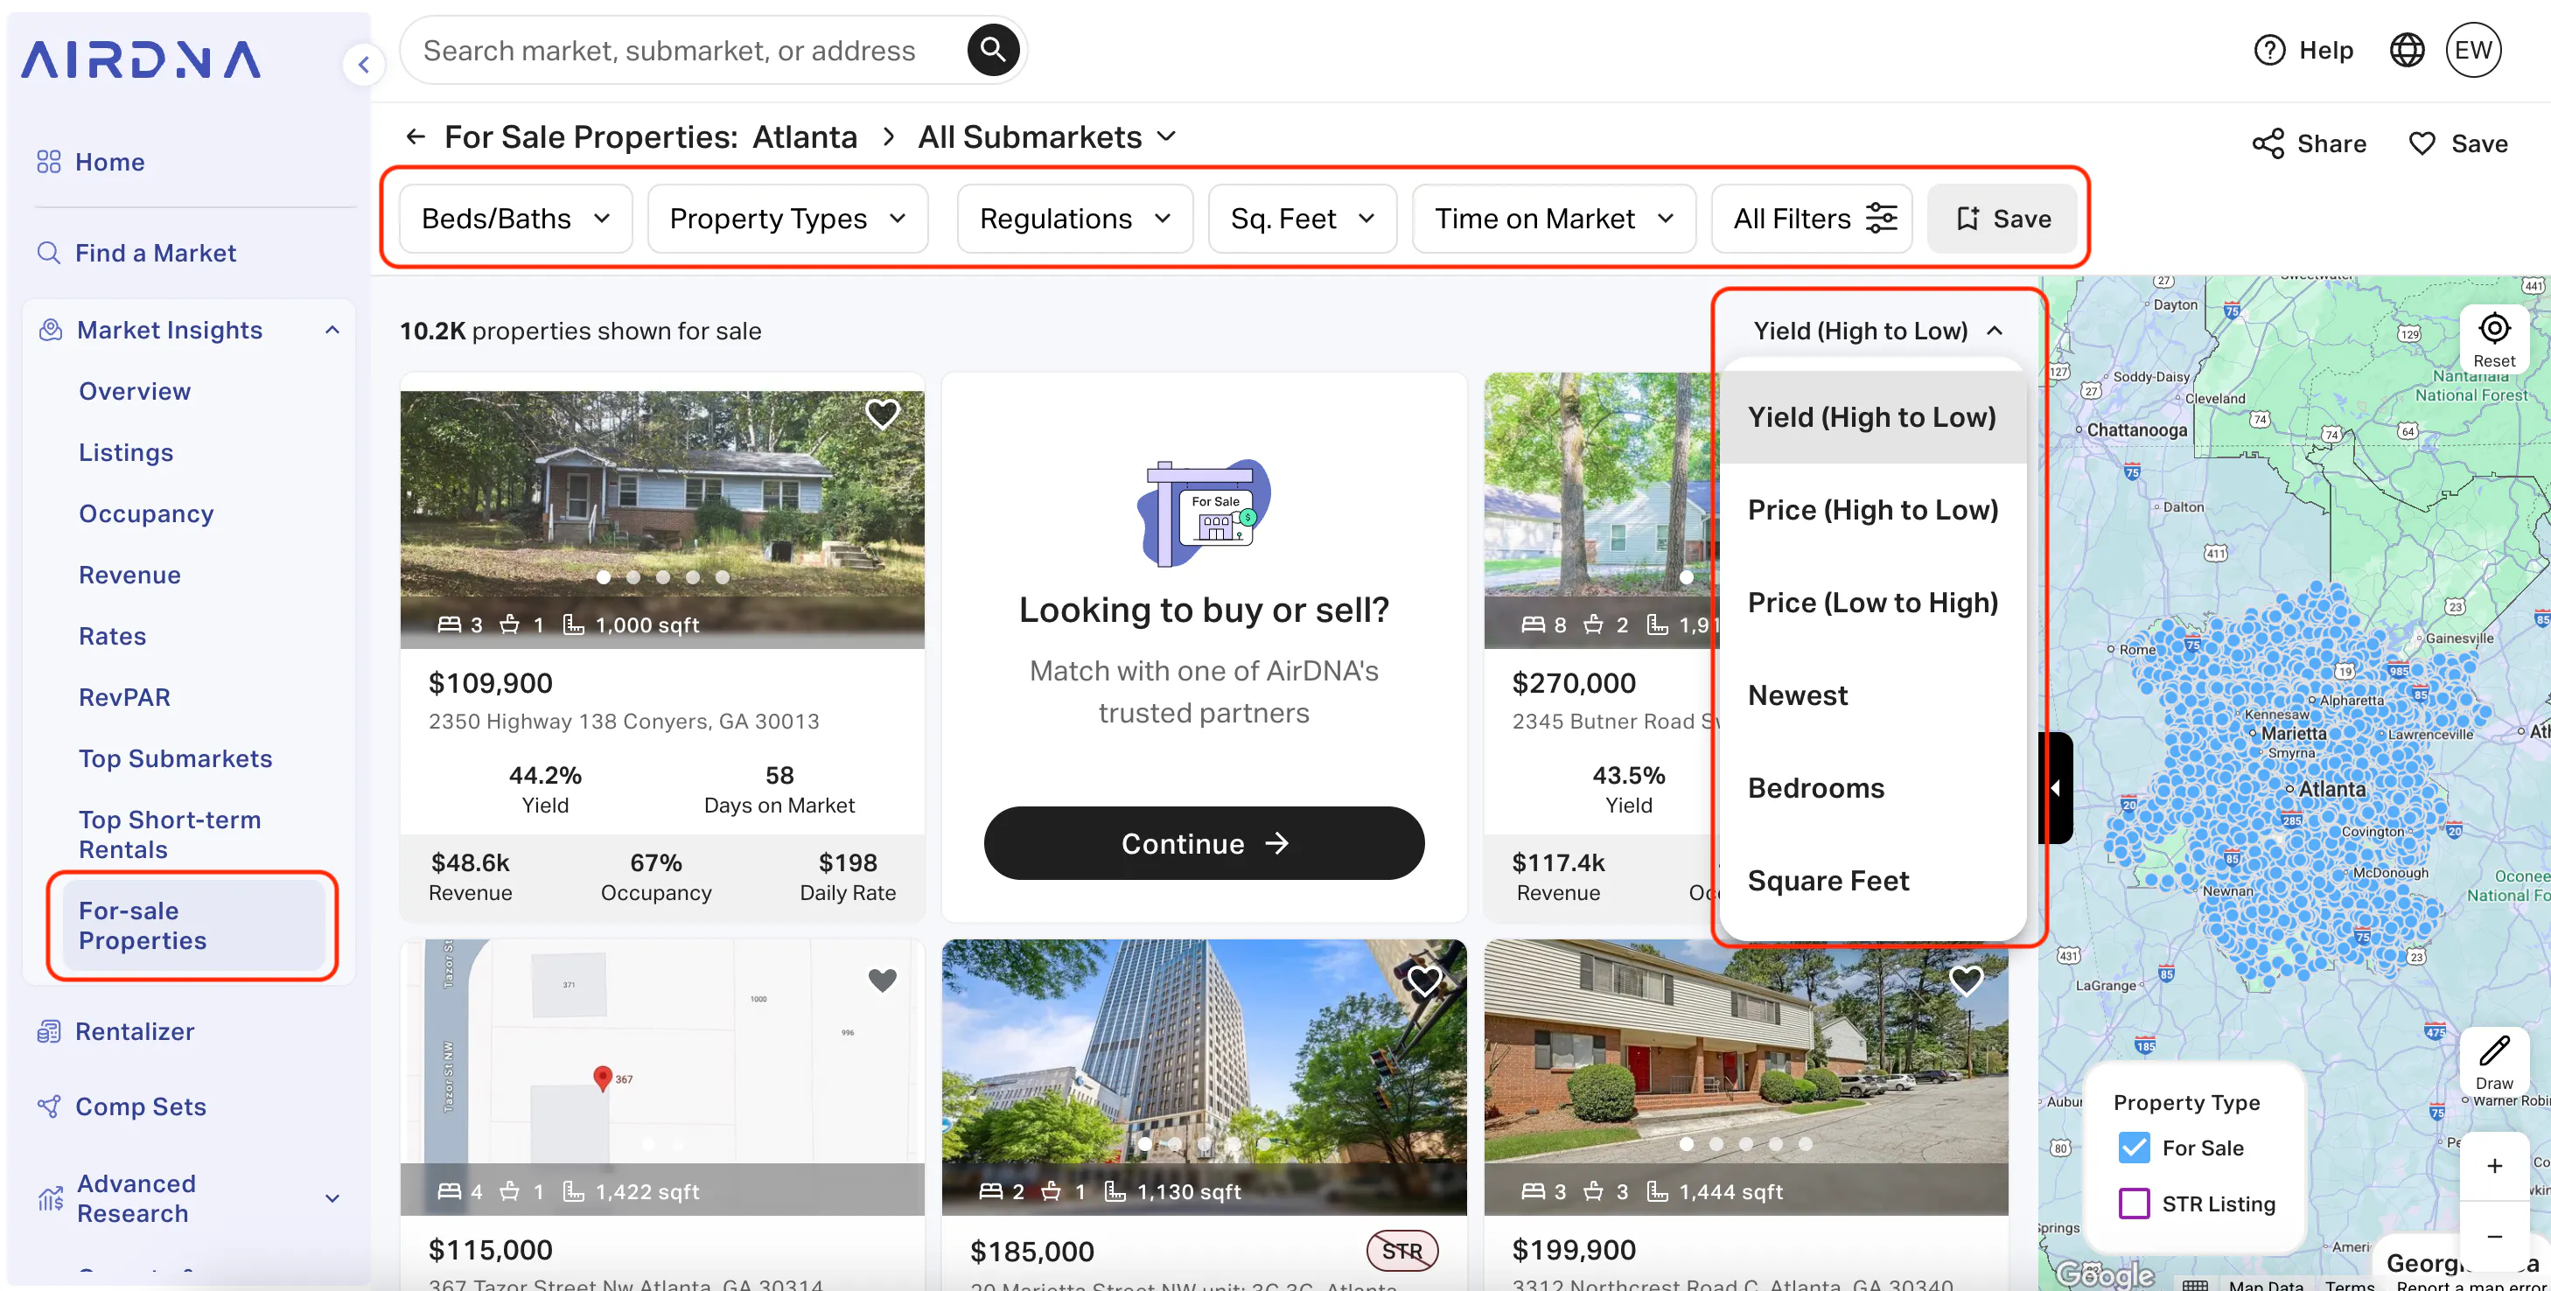Click the heart Save icon in header
The image size is (2551, 1291).
click(x=2422, y=143)
